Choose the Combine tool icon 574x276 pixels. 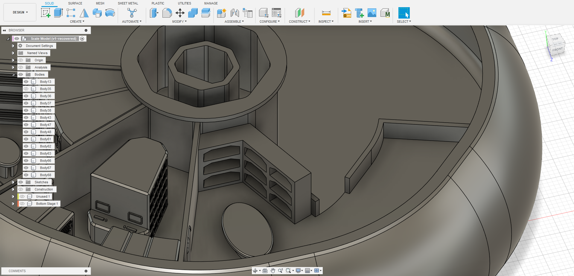(x=193, y=13)
